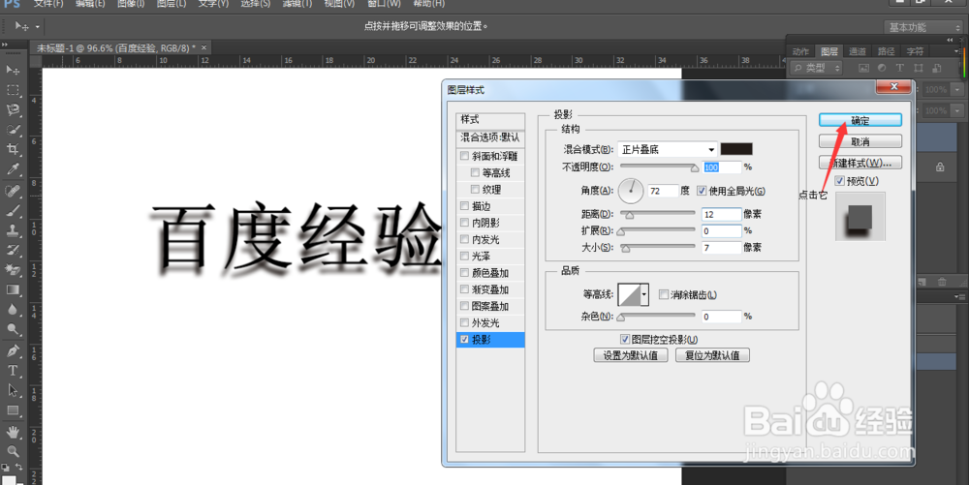Enable the 描边 style checkbox
The image size is (969, 485).
tap(465, 205)
